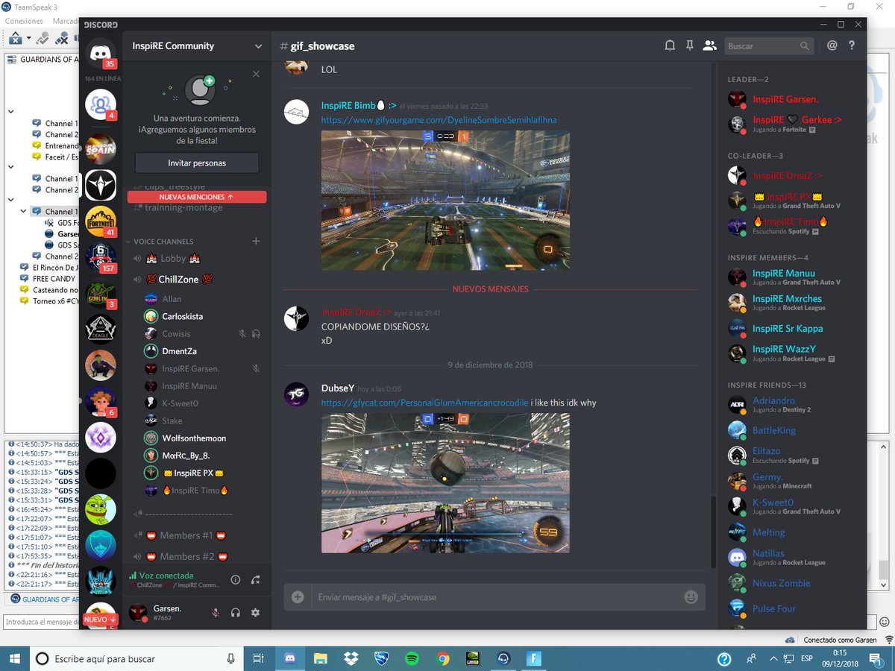This screenshot has height=671, width=895.
Task: Open InspiRE Community server dropdown
Action: click(197, 46)
